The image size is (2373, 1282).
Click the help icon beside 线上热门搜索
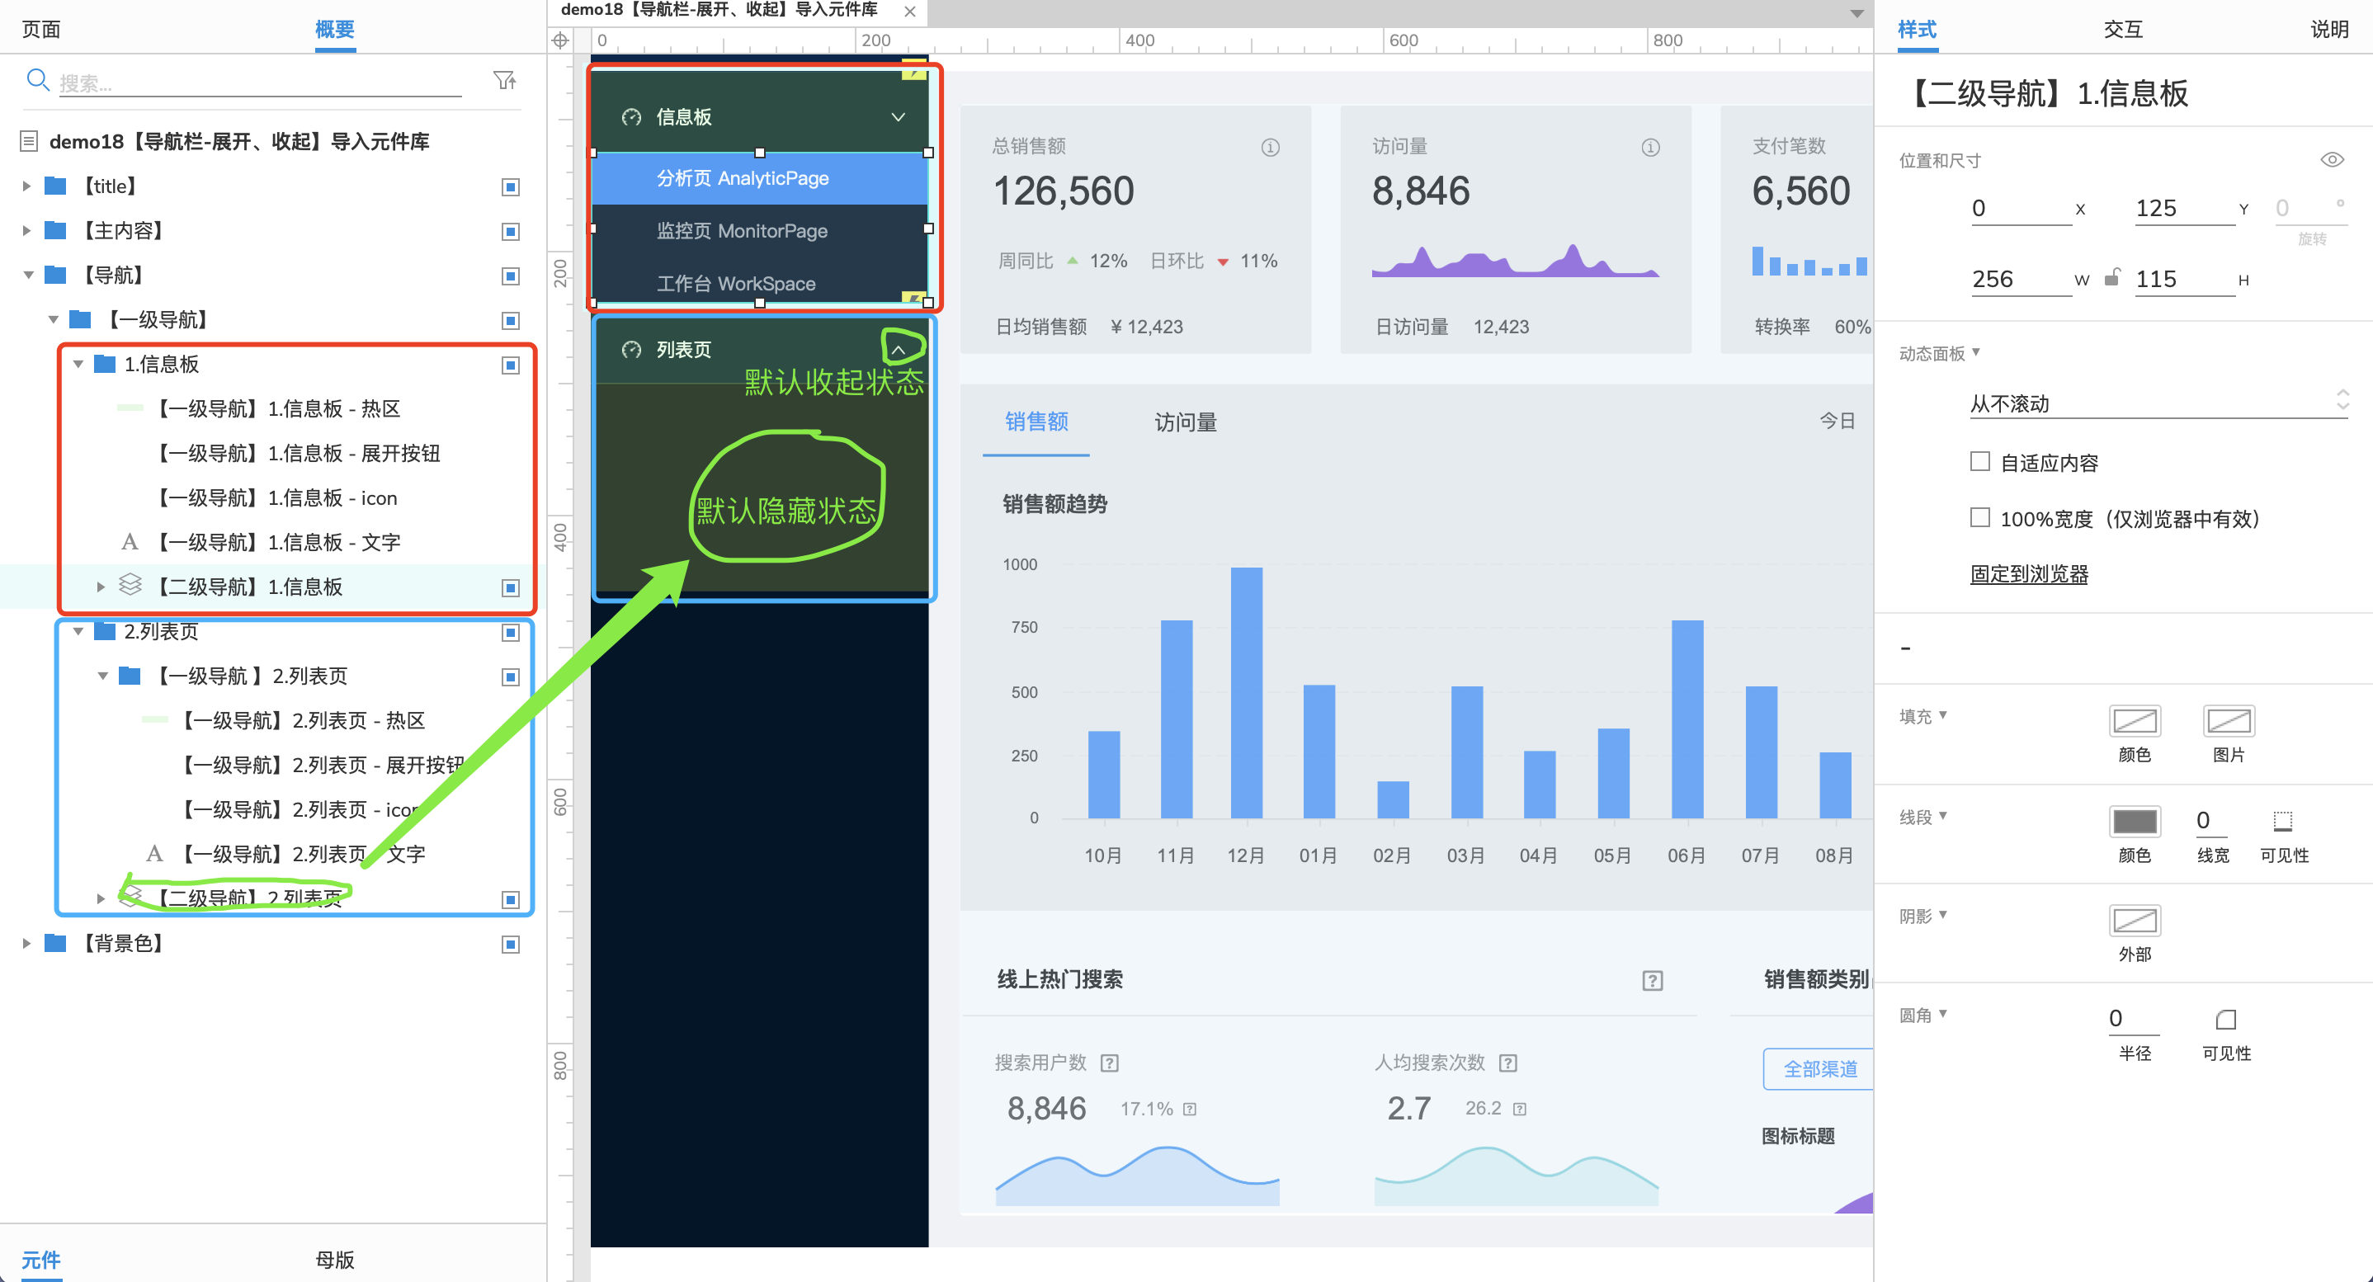[x=1653, y=980]
